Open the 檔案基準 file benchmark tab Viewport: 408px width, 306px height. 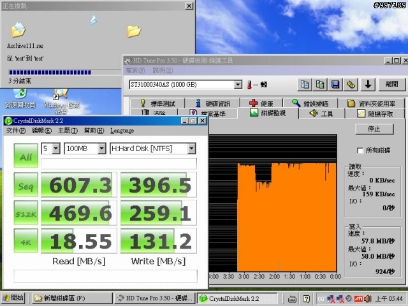point(208,113)
